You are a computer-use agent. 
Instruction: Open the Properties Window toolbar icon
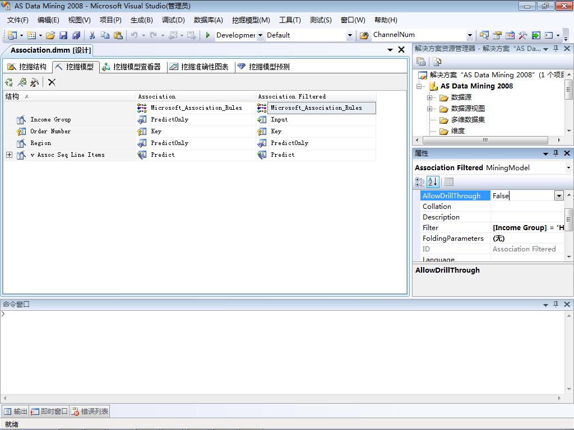tap(497, 35)
